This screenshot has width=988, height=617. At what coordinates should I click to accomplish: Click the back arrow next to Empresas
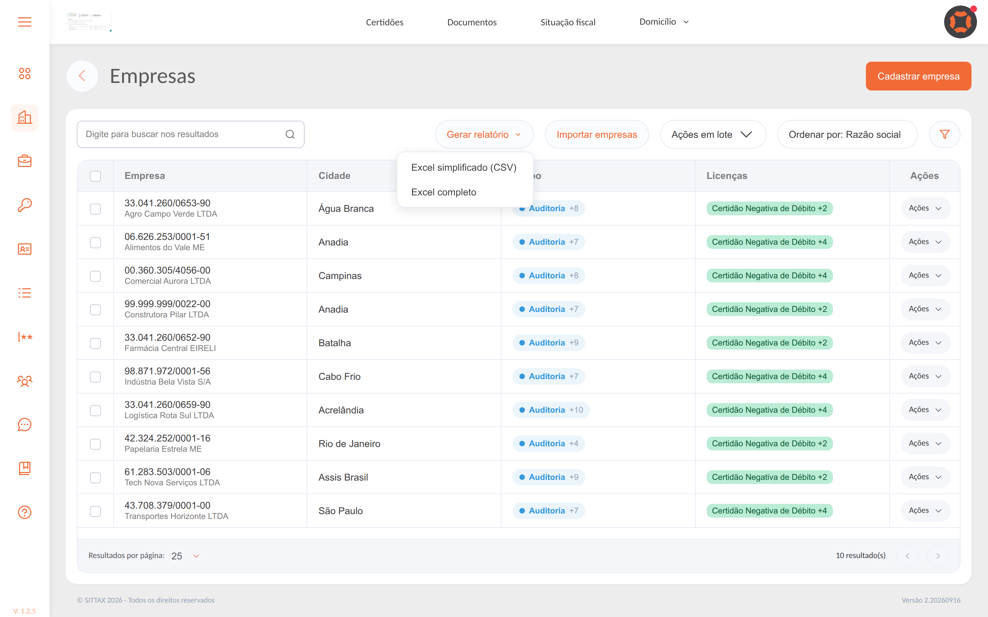pos(82,76)
